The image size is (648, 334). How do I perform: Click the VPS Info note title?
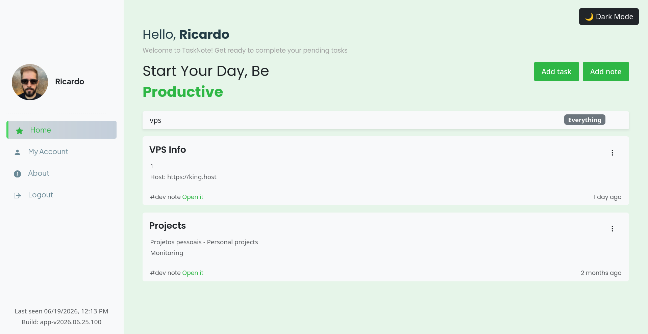(168, 150)
